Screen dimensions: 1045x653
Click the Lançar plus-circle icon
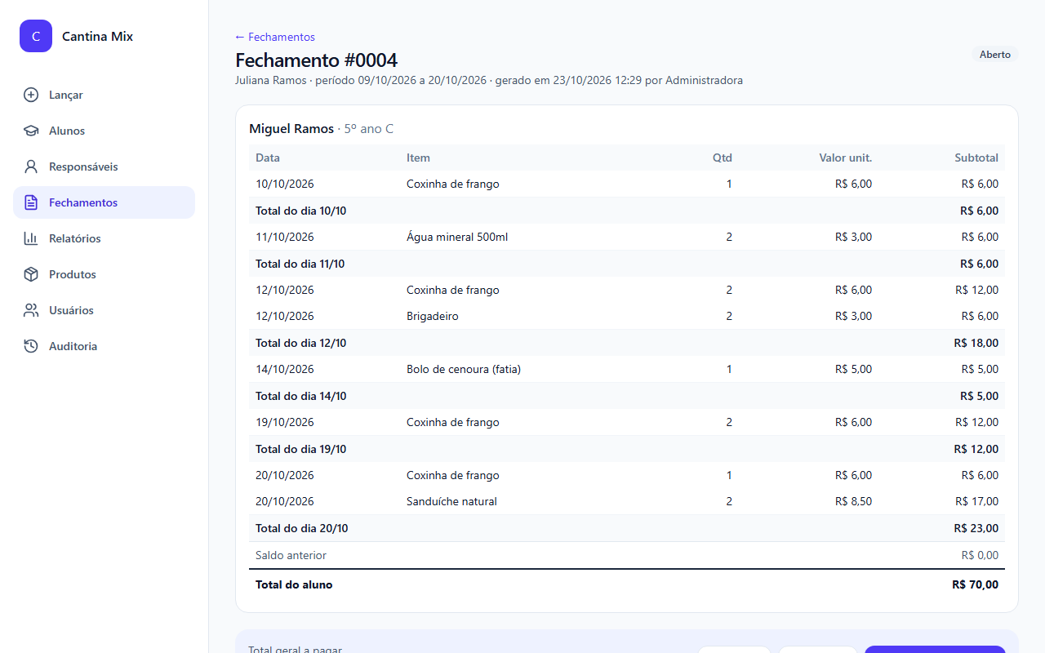31,95
